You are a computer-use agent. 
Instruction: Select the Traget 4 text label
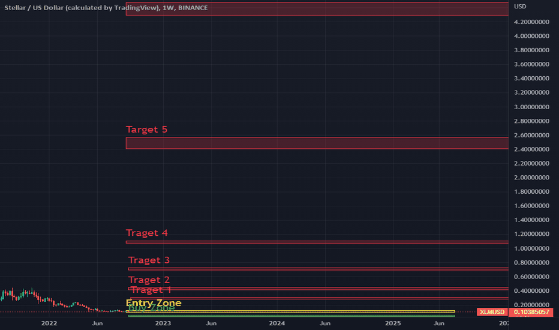pyautogui.click(x=146, y=233)
